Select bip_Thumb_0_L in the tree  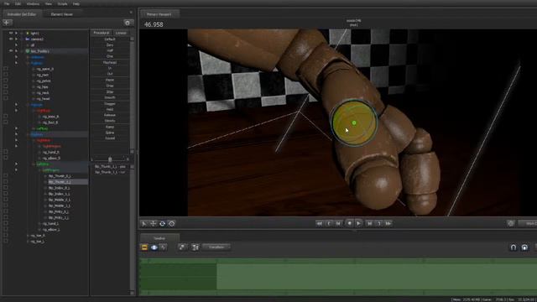60,176
